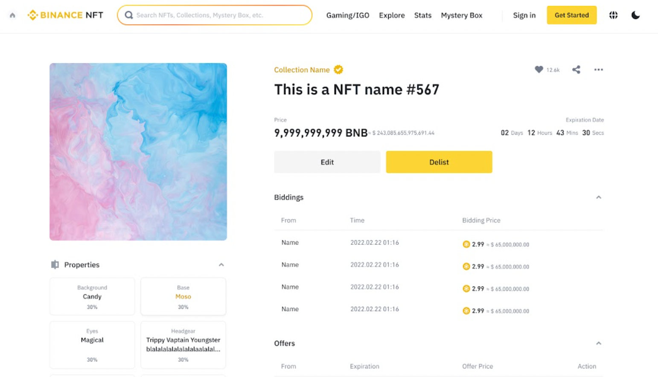Go to the Explore page
Image resolution: width=658 pixels, height=377 pixels.
point(391,15)
